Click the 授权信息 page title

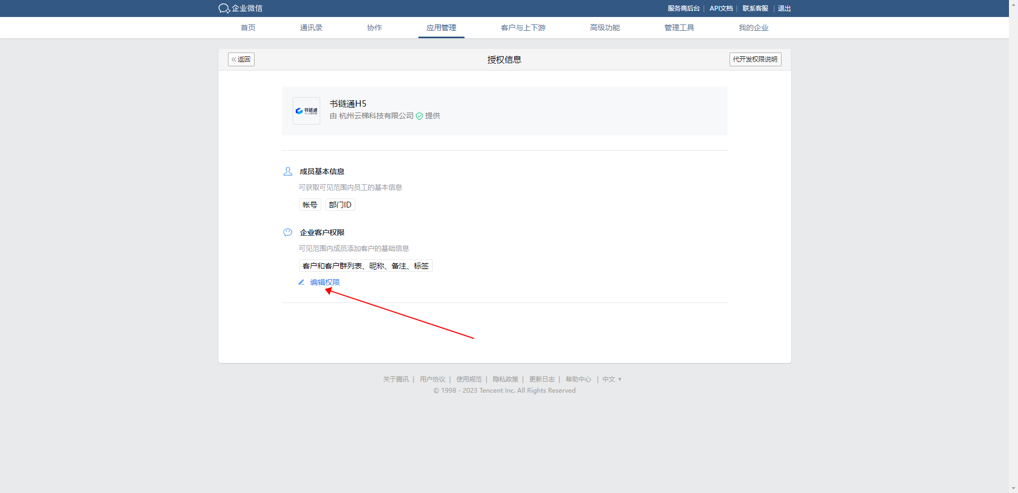tap(505, 60)
